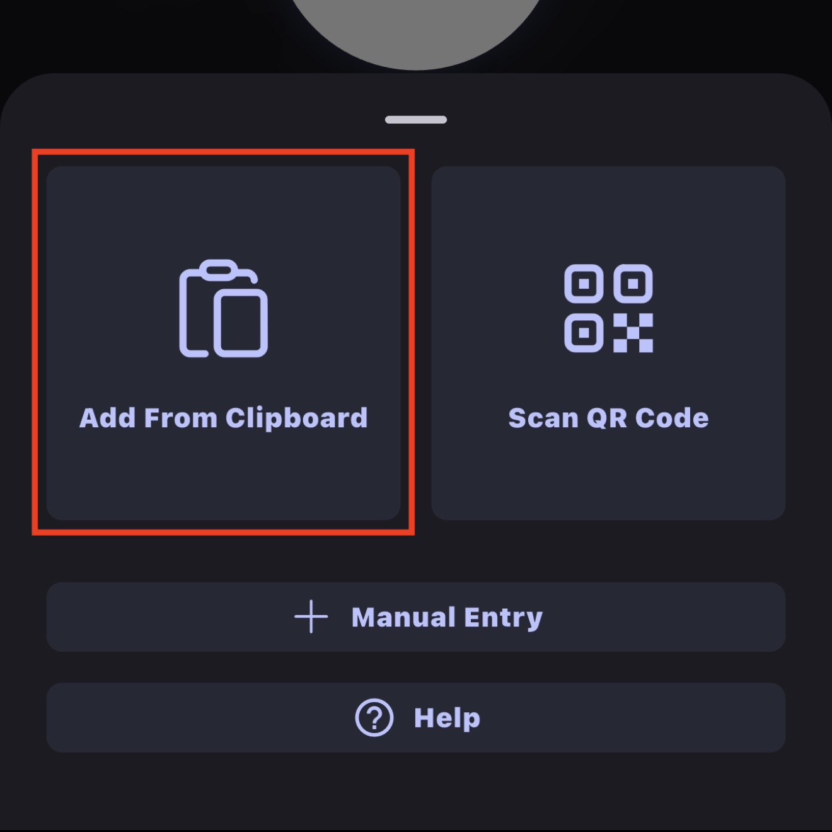Tap the QR icon's checkered bottom-right quadrant

633,333
